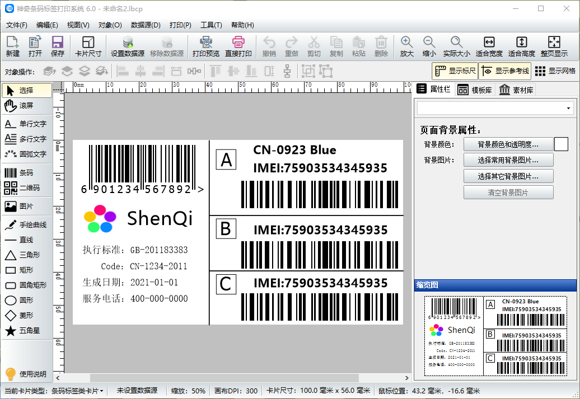Open 设置数据源 data source settings
Viewport: 580px width, 399px height.
(128, 47)
